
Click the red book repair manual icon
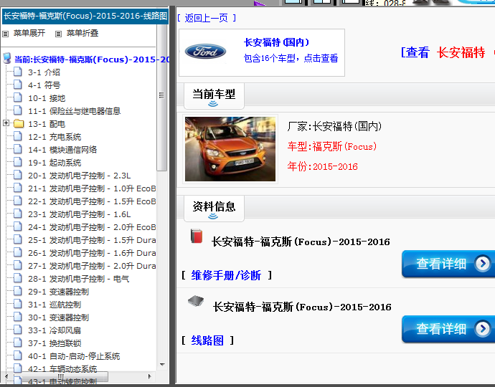point(196,236)
